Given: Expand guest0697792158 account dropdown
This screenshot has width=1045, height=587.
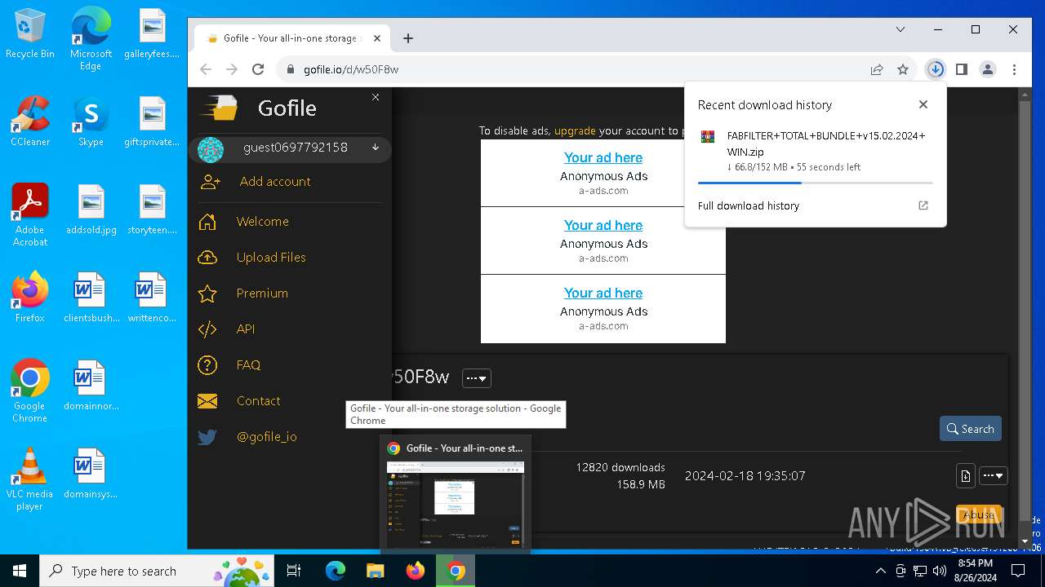Looking at the screenshot, I should (x=376, y=148).
